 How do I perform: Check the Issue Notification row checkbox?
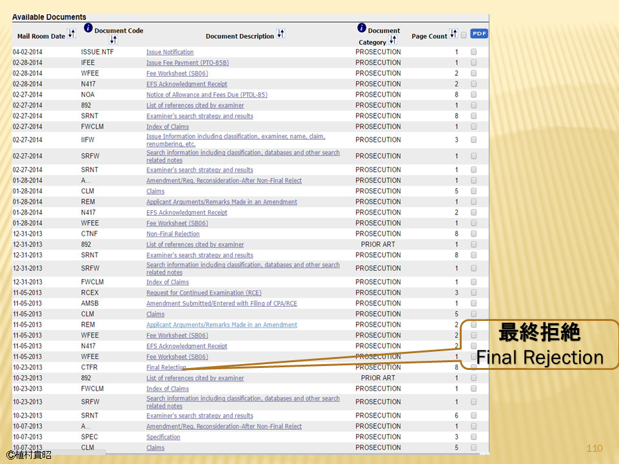[474, 52]
